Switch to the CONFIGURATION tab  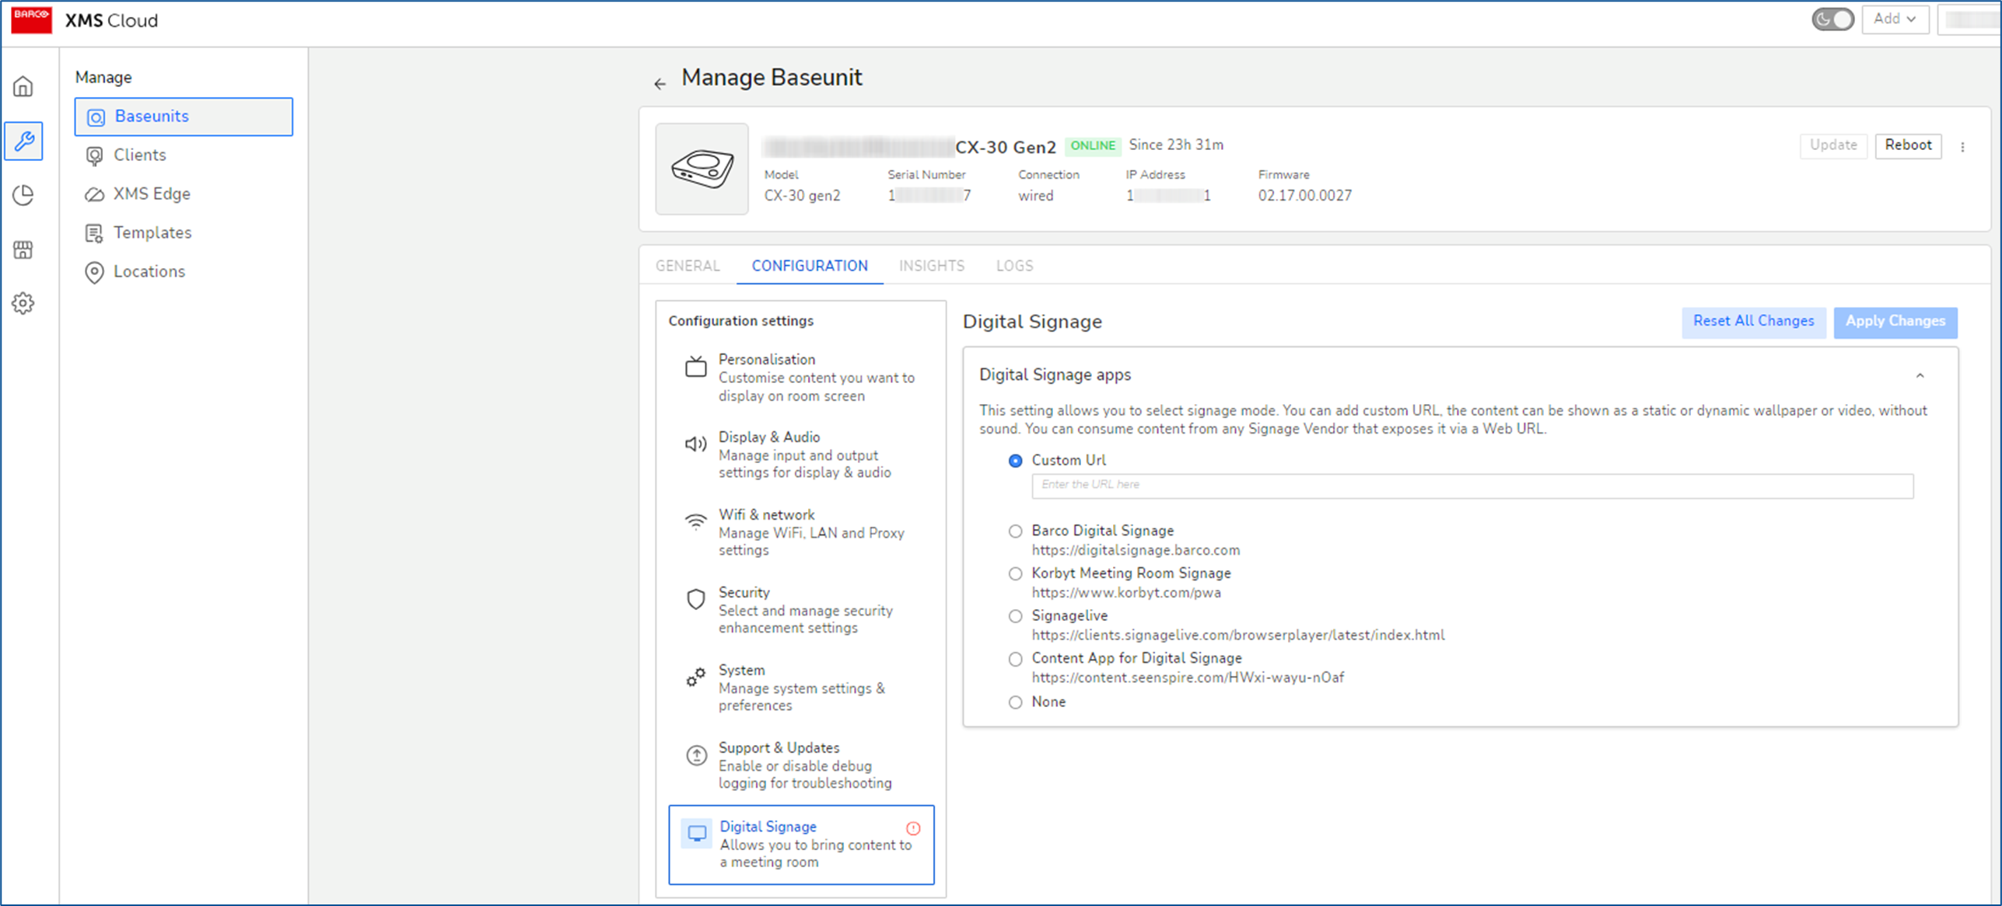tap(810, 266)
